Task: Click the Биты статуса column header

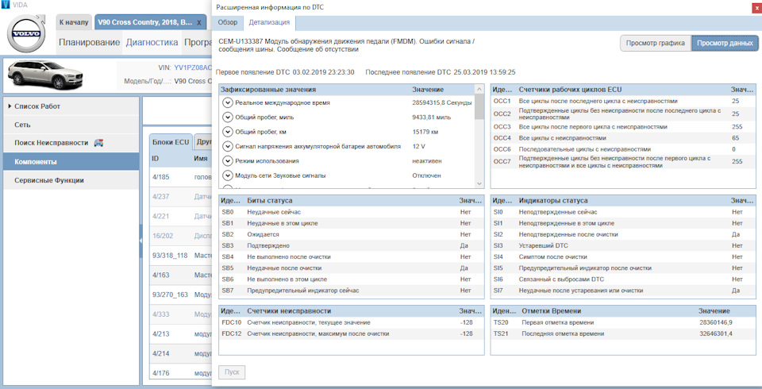Action: (270, 200)
